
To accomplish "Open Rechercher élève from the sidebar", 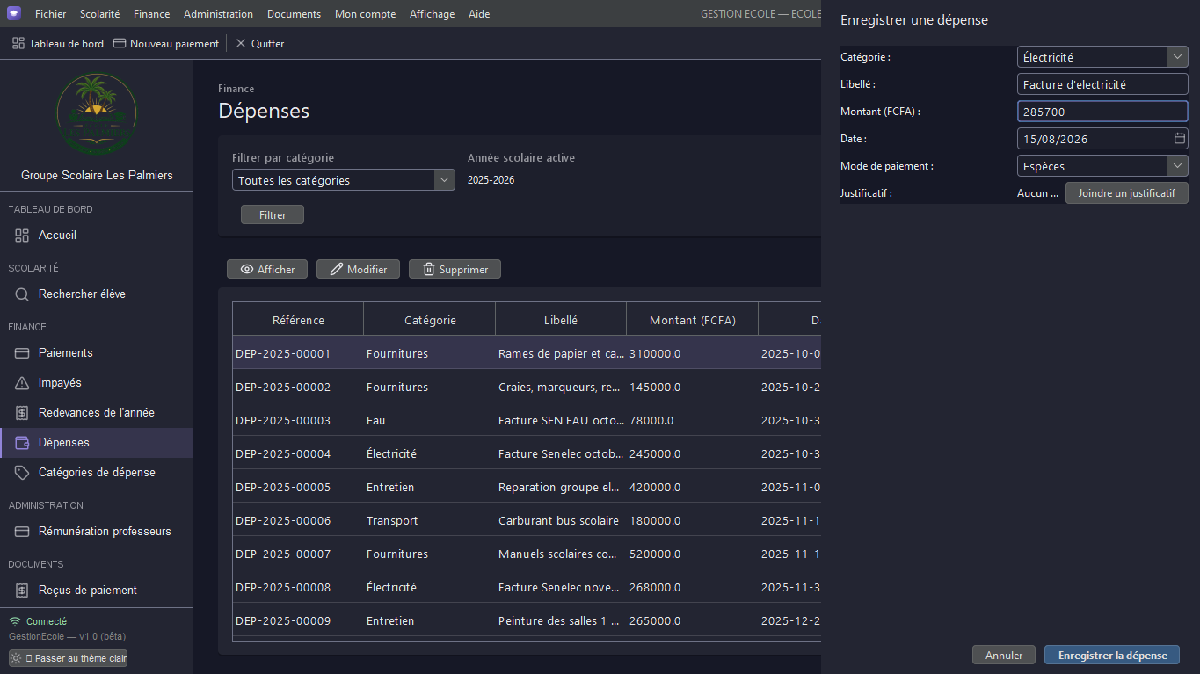I will (97, 294).
